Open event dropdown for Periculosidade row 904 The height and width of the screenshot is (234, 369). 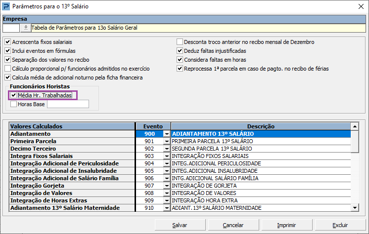167,163
